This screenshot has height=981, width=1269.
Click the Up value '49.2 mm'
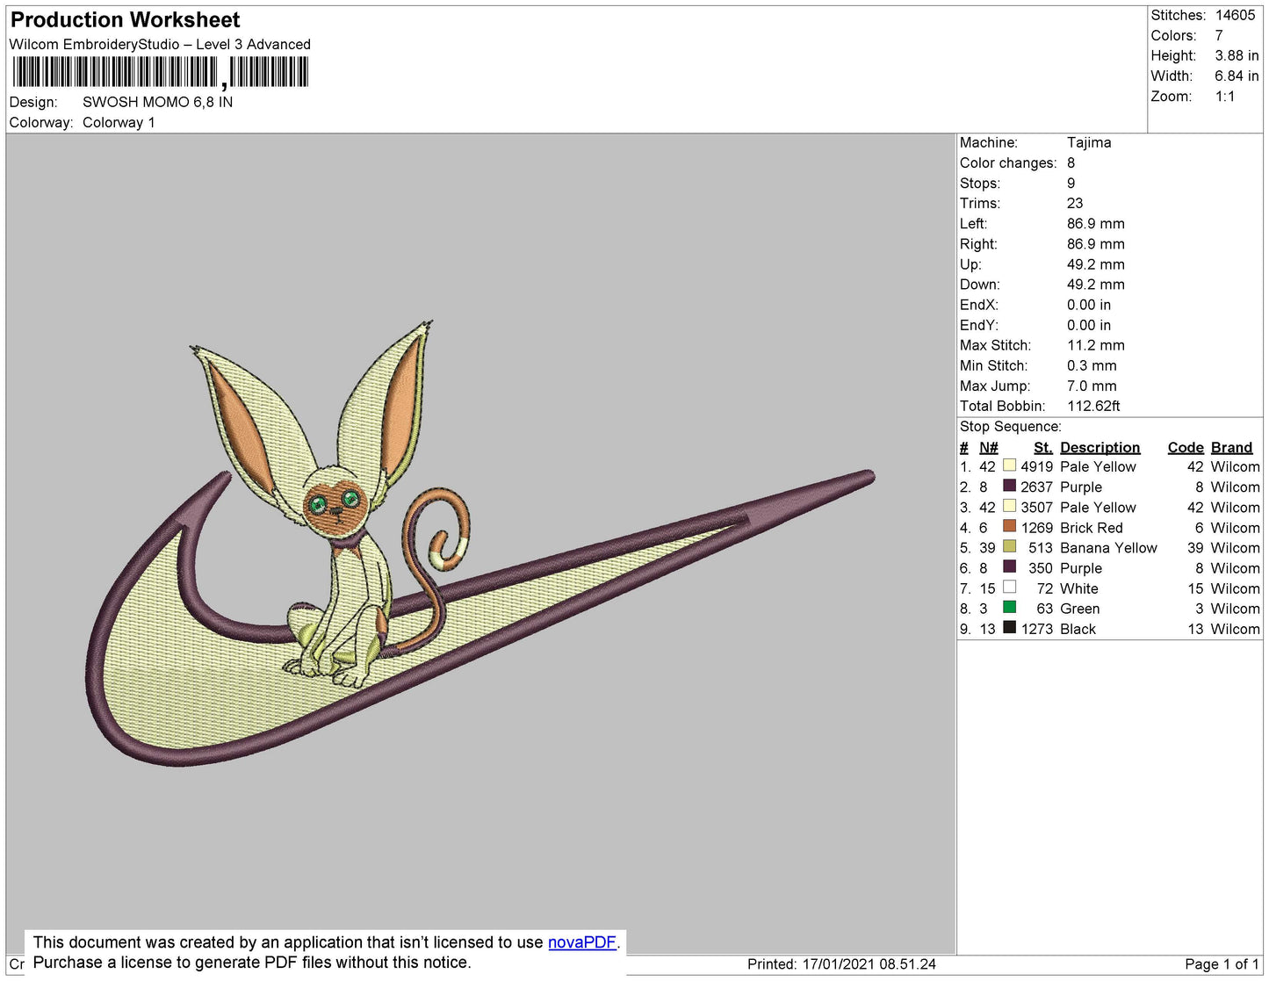tap(1095, 264)
